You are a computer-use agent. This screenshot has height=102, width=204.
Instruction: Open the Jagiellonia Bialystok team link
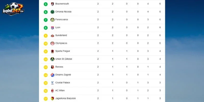click(66, 98)
